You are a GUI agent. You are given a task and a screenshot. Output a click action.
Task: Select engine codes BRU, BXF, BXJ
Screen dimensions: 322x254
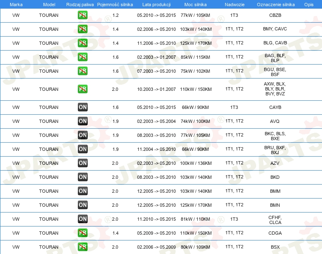[275, 150]
